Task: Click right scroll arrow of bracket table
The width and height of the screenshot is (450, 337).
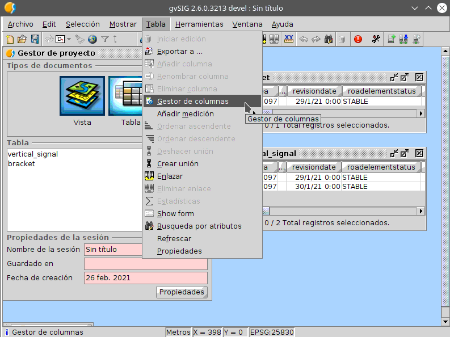Action: coord(420,113)
